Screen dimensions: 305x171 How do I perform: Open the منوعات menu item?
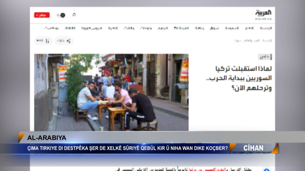[146, 28]
